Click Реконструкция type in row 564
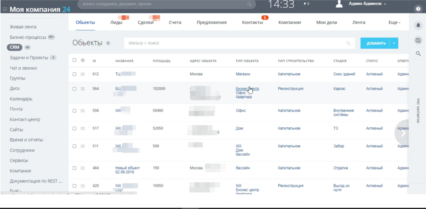This screenshot has height=209, width=426. (291, 89)
